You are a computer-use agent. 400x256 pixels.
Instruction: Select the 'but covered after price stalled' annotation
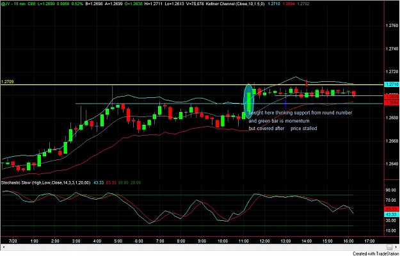[283, 129]
